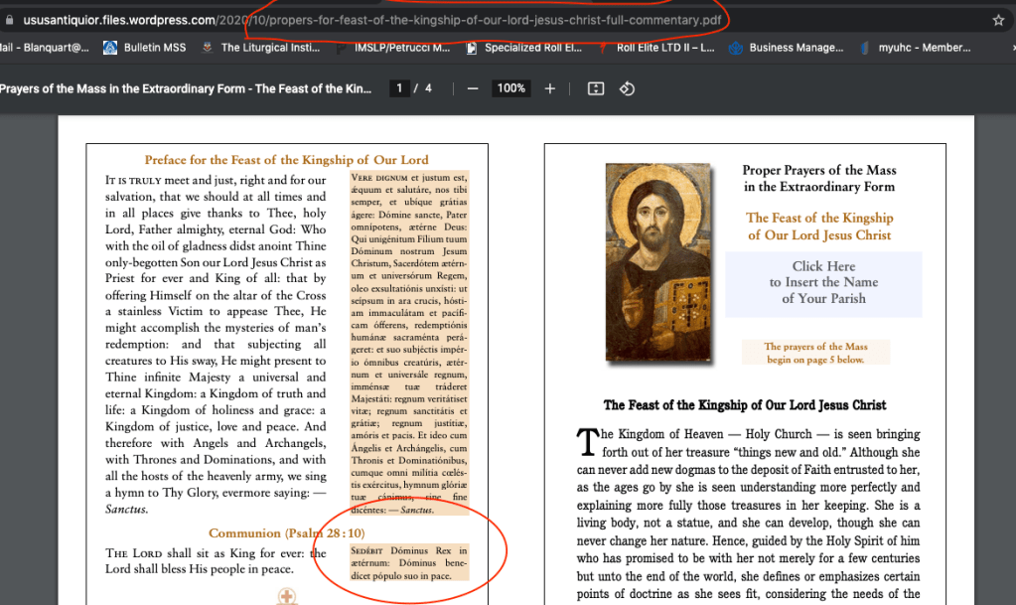Open the Specialized Roll bookmark
Viewport: 1016px width, 605px height.
(522, 47)
